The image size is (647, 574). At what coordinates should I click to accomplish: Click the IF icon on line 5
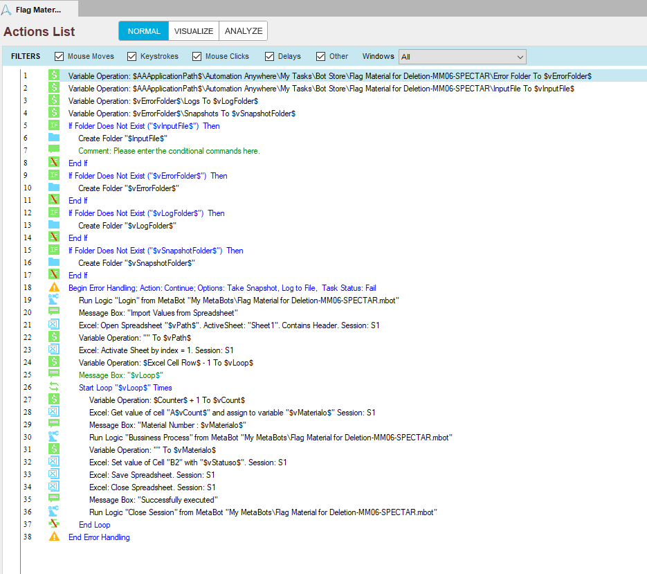pos(54,125)
